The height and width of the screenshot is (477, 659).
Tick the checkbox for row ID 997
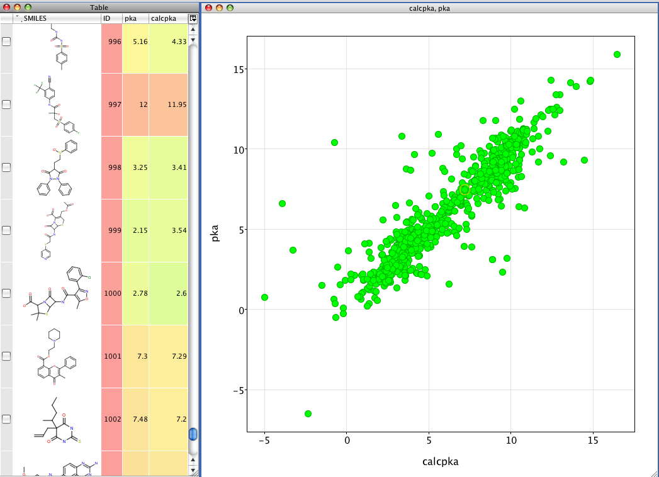point(6,104)
